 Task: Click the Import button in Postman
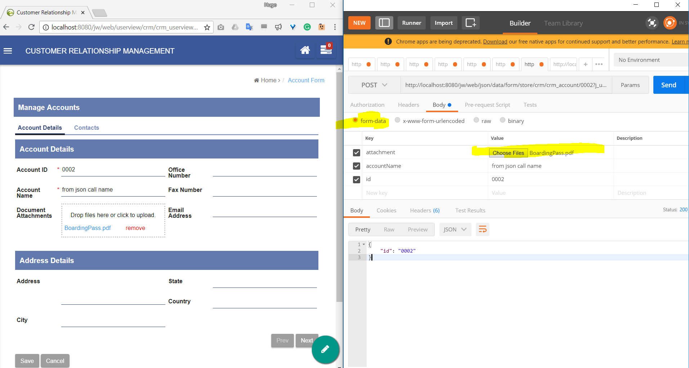click(x=444, y=23)
